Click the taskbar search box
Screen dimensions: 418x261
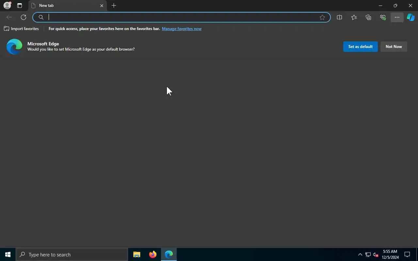(x=72, y=254)
